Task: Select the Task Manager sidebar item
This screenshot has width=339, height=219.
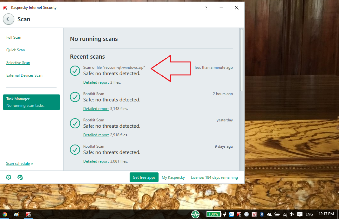Action: coord(31,102)
